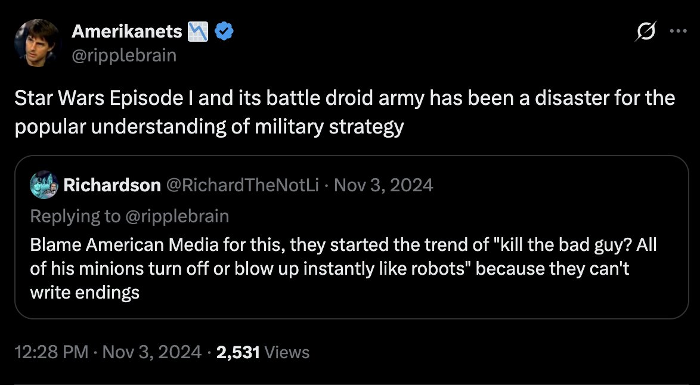Open the @ripplebrain handle under Amerikanets
This screenshot has width=700, height=385.
[x=124, y=55]
